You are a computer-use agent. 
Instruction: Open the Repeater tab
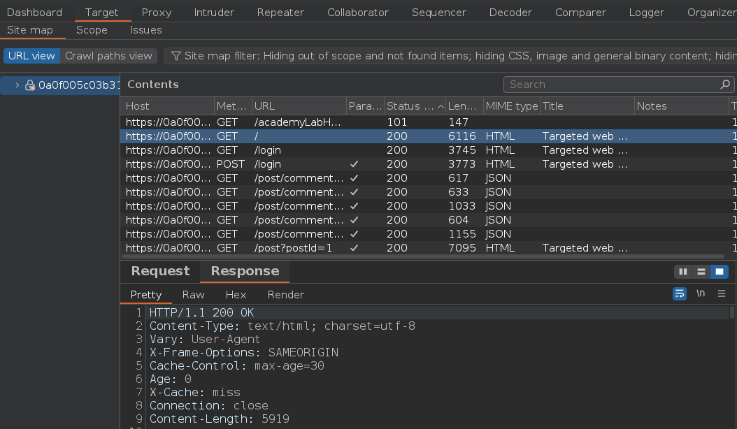pos(280,13)
